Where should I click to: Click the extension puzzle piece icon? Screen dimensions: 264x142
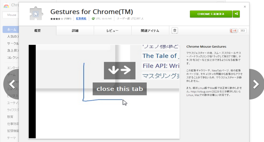36,14
